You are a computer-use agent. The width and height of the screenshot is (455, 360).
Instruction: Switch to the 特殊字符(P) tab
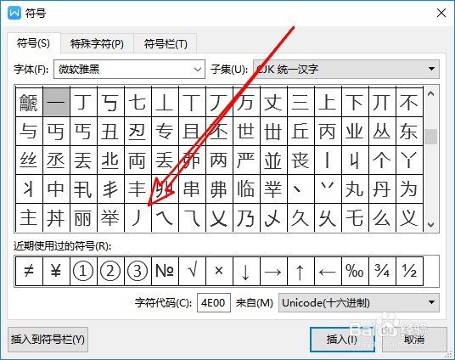[x=98, y=44]
